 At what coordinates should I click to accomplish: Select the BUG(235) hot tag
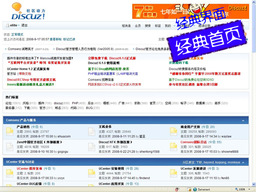tap(93, 108)
